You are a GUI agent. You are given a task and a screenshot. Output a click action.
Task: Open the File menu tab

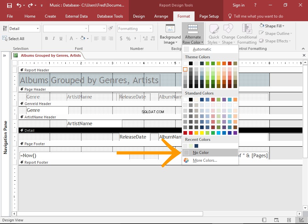click(x=9, y=16)
